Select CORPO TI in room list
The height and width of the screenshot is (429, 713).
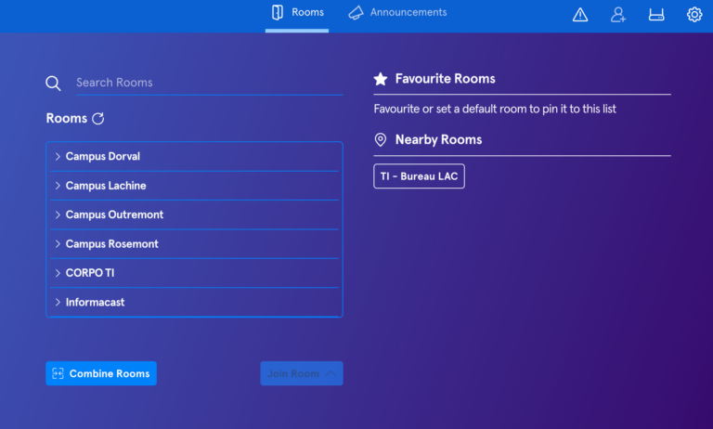(x=90, y=273)
